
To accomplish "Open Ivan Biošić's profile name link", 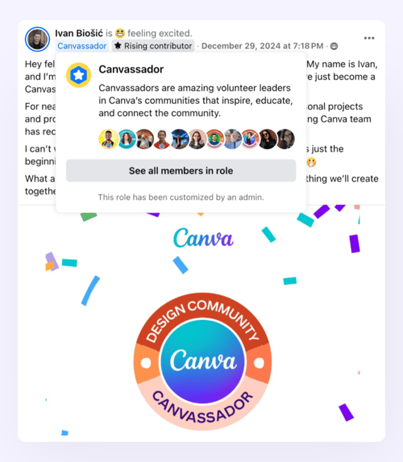I will [79, 33].
